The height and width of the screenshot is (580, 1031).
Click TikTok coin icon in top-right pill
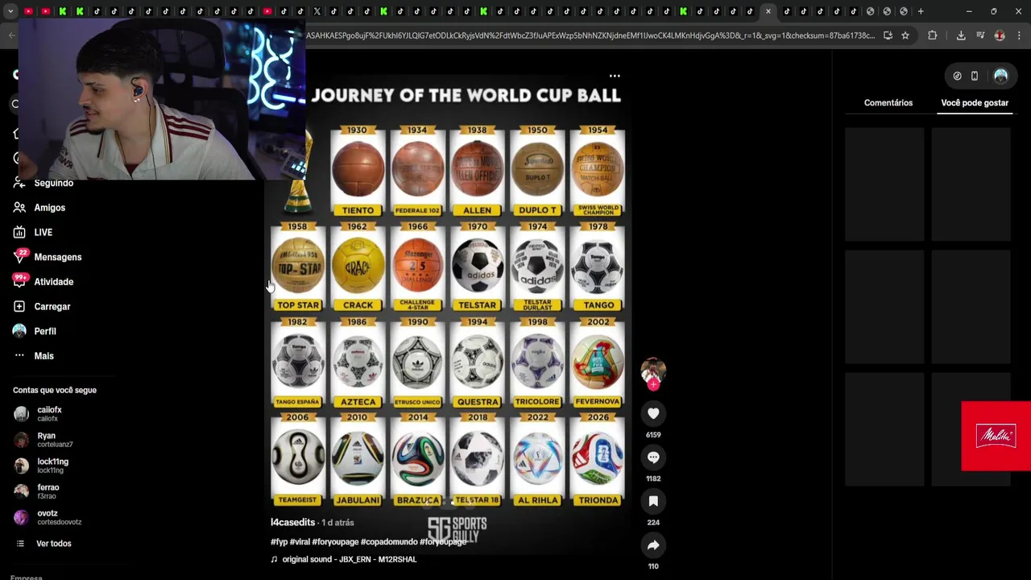(957, 76)
